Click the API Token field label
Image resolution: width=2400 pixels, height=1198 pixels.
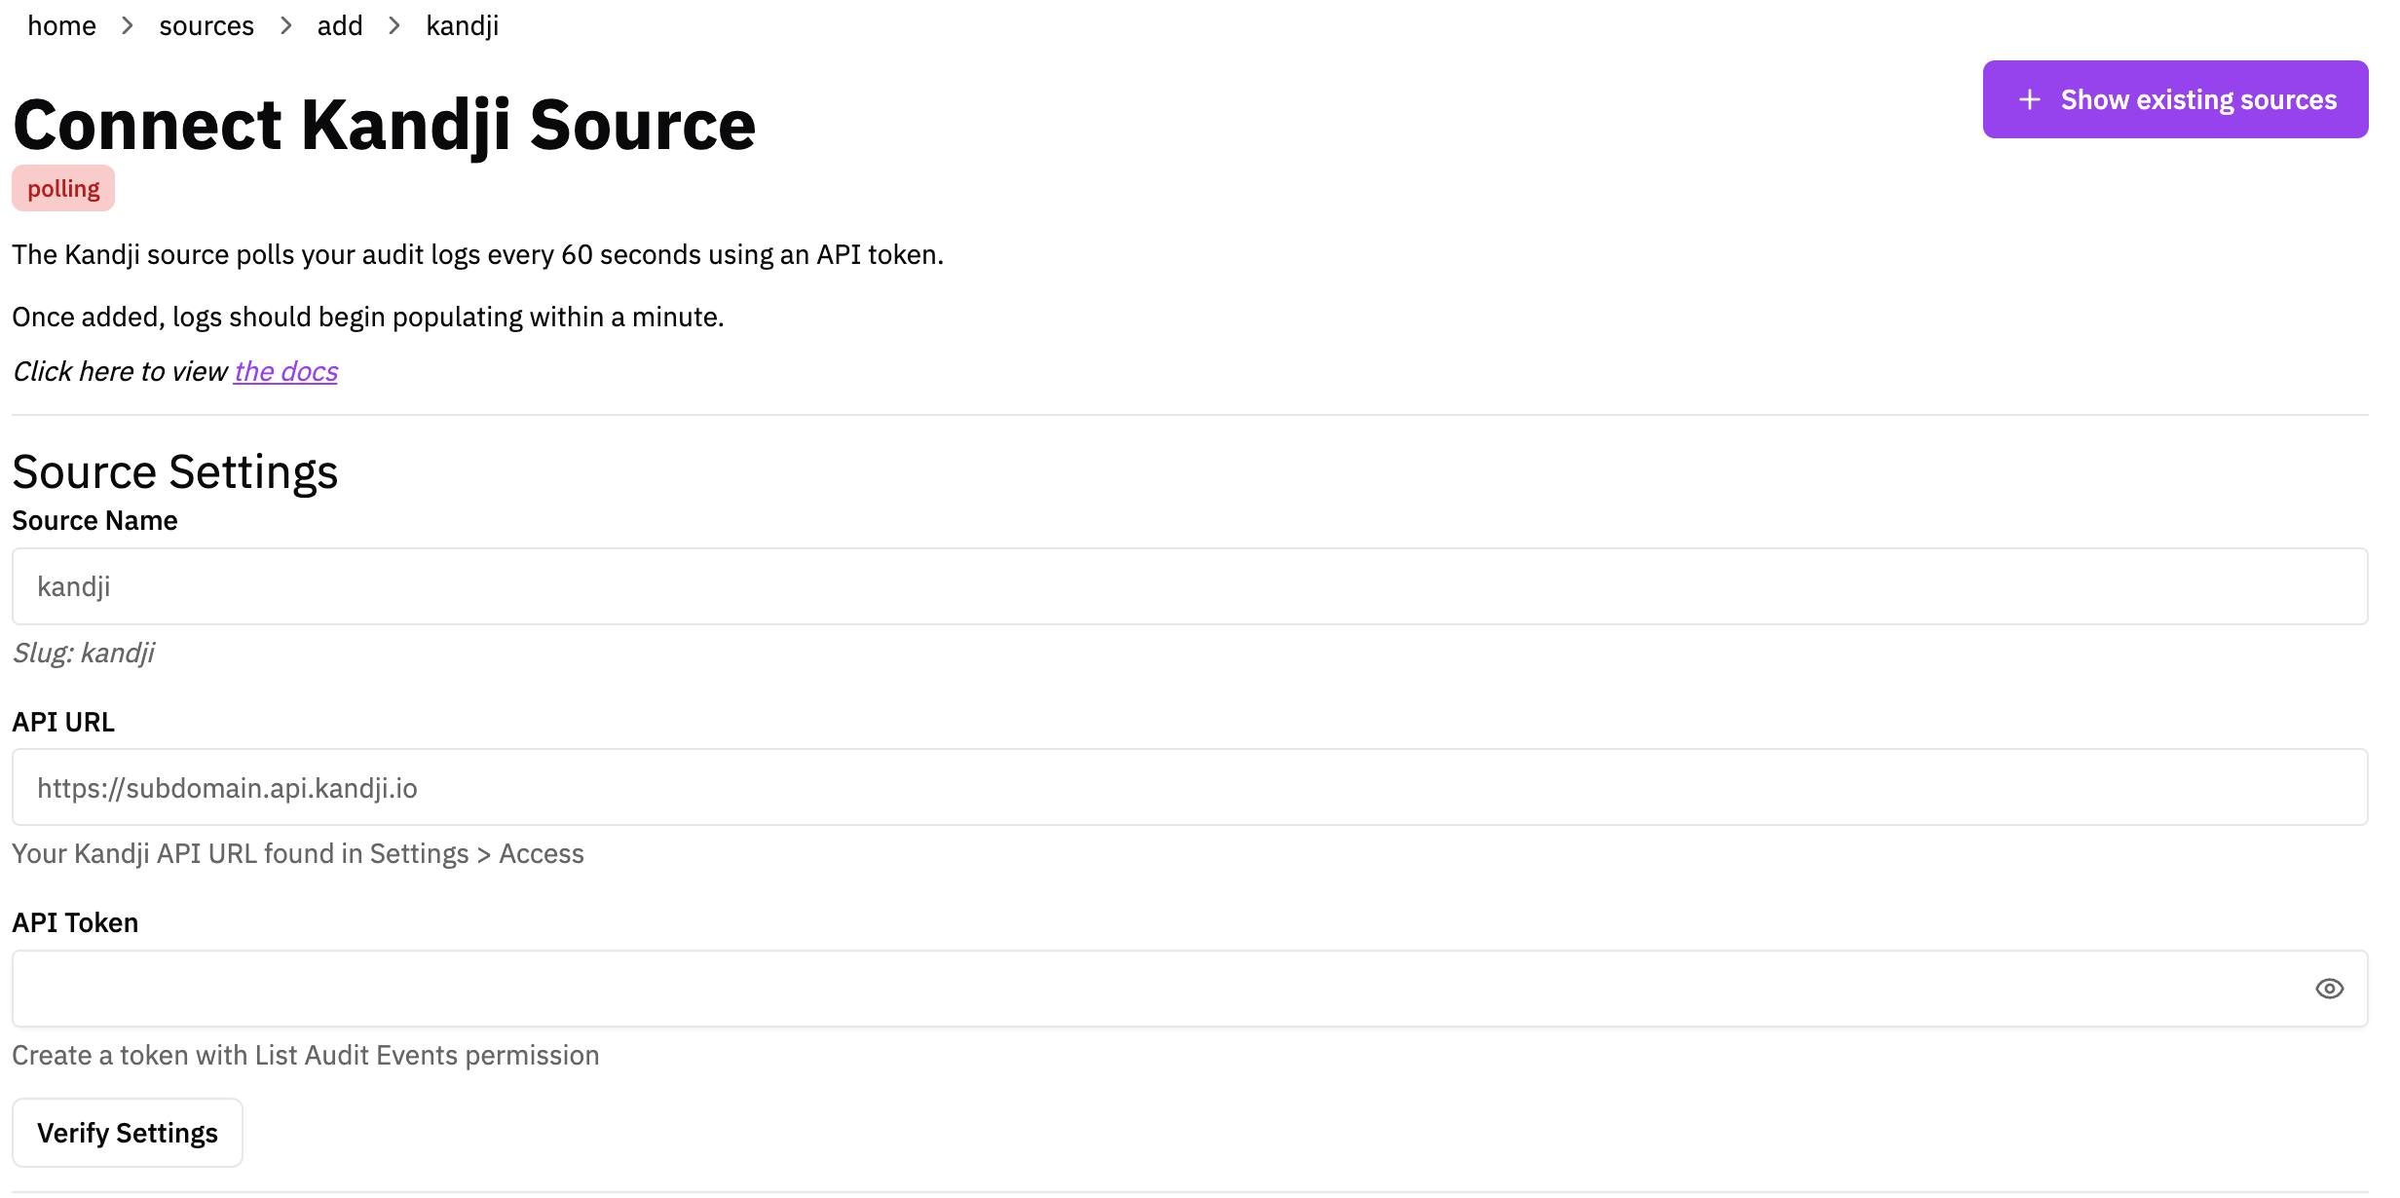pyautogui.click(x=75, y=922)
